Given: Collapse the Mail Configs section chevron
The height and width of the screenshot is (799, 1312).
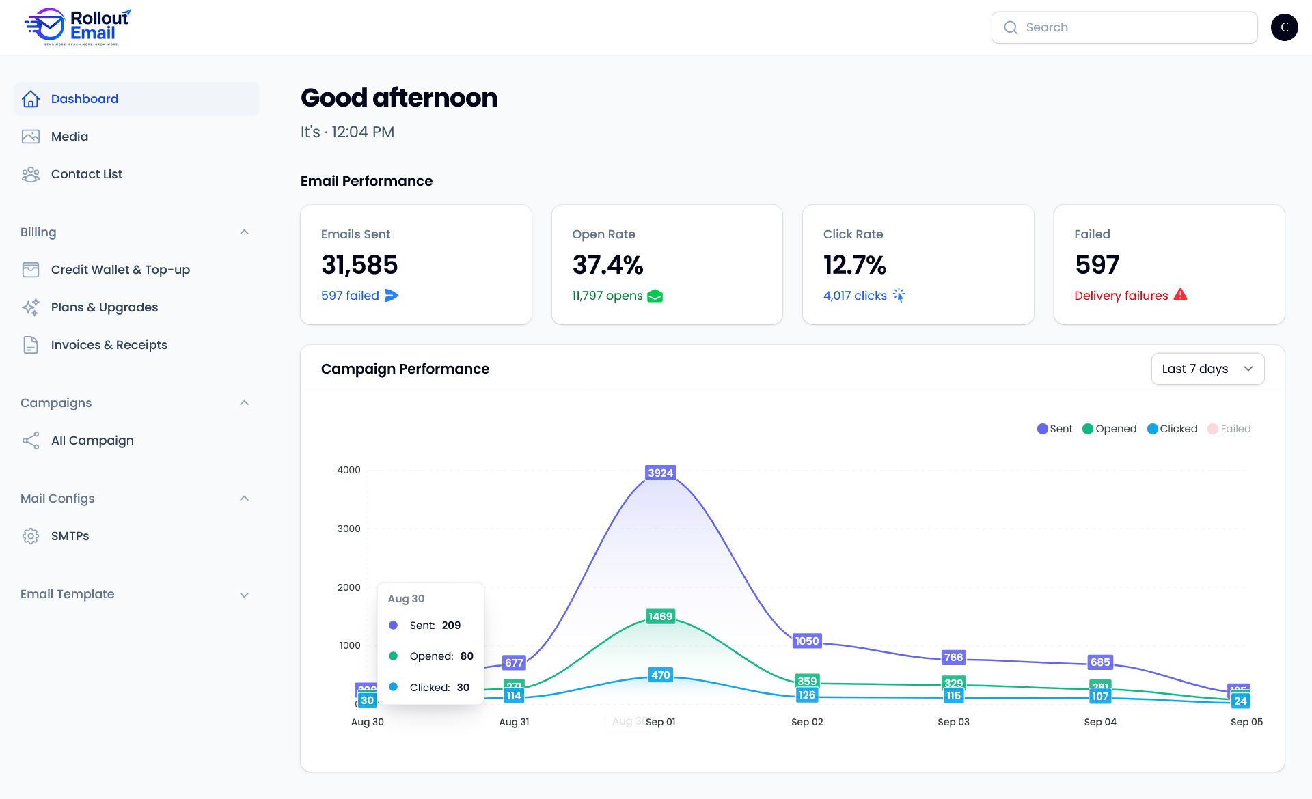Looking at the screenshot, I should [244, 499].
